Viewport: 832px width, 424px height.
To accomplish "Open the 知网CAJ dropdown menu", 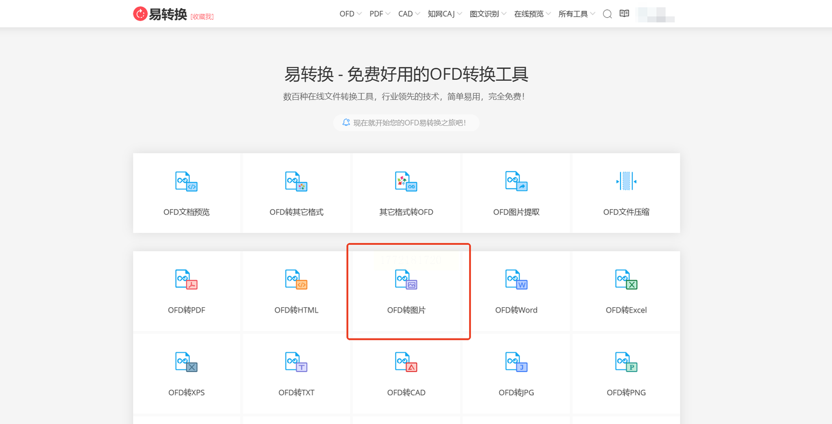I will pos(444,14).
